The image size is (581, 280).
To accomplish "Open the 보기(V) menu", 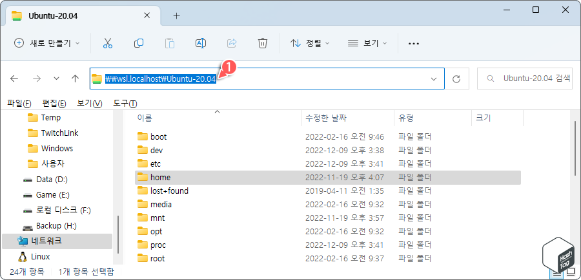I will (89, 104).
